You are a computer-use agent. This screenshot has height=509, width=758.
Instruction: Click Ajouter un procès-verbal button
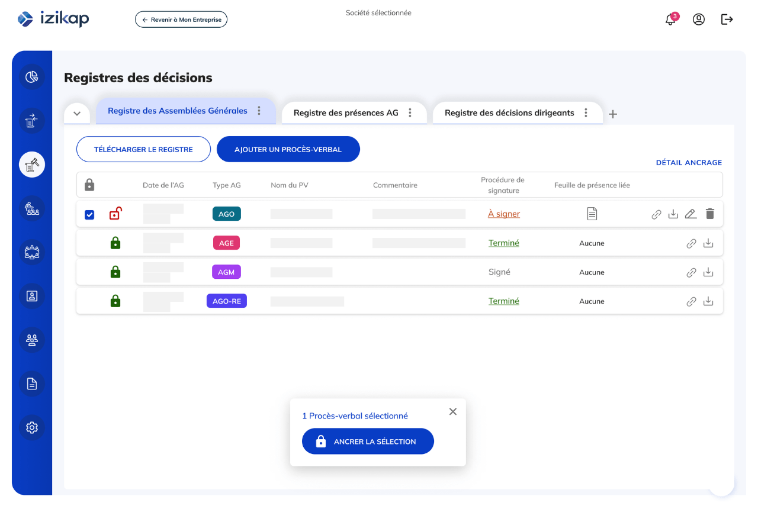pos(288,149)
